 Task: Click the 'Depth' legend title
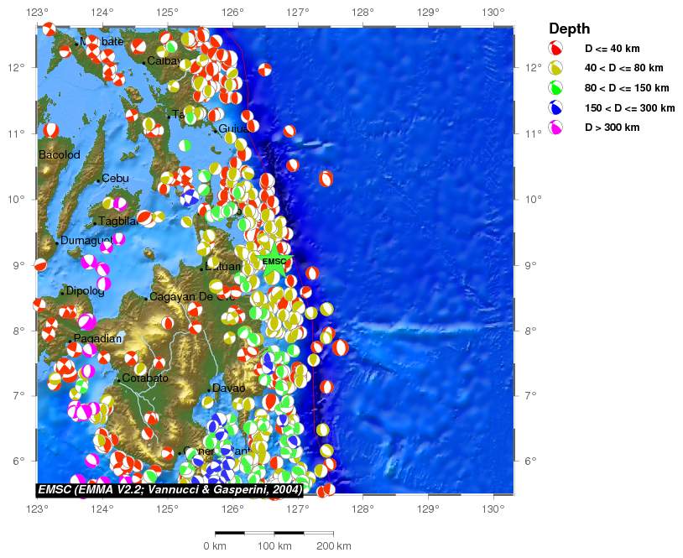(x=569, y=29)
